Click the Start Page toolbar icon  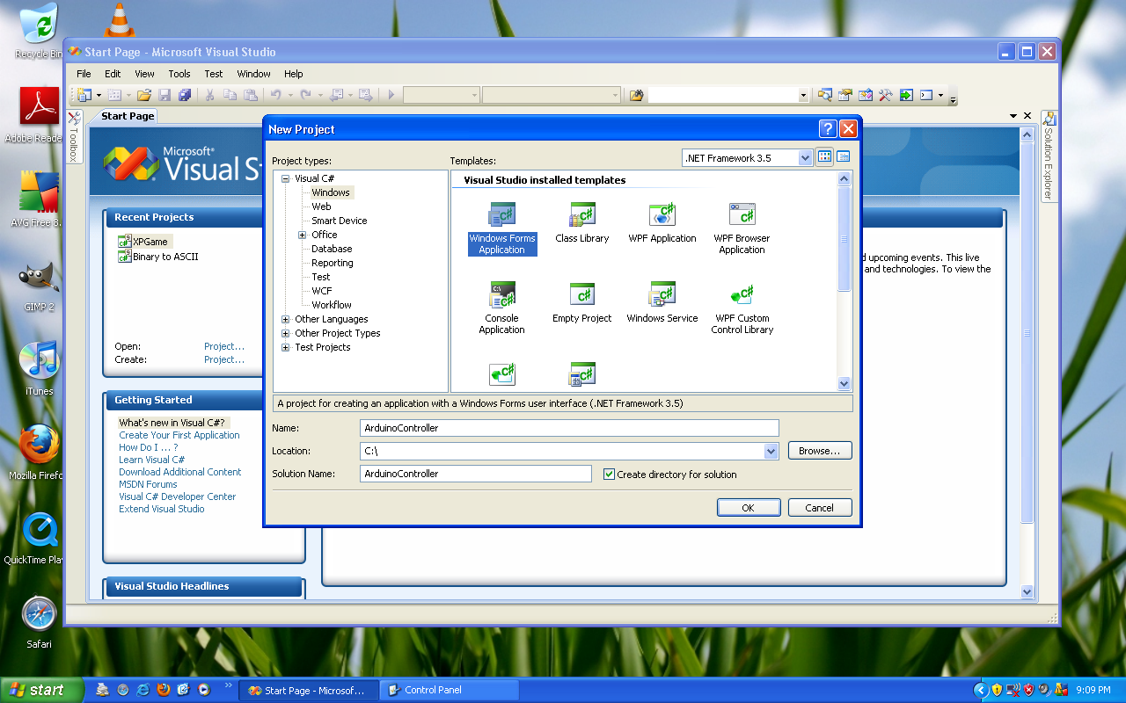point(906,95)
